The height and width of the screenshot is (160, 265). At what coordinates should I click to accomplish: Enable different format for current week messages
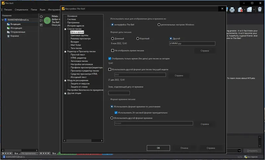point(110,69)
